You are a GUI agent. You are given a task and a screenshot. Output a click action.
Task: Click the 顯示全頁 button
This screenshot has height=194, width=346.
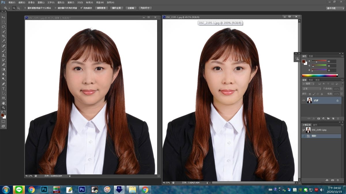coord(117,8)
